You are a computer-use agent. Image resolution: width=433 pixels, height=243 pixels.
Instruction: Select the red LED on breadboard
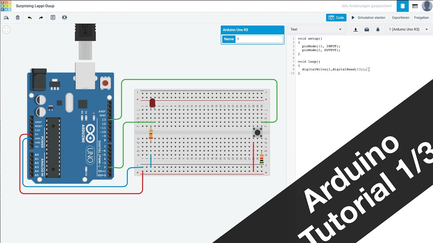pos(152,103)
